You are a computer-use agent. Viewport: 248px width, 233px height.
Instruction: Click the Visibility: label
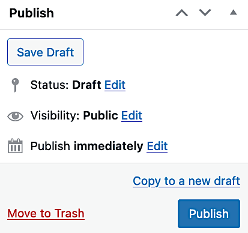pos(55,115)
